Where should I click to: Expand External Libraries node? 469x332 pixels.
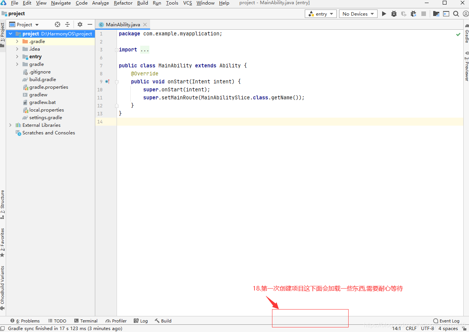(x=10, y=125)
